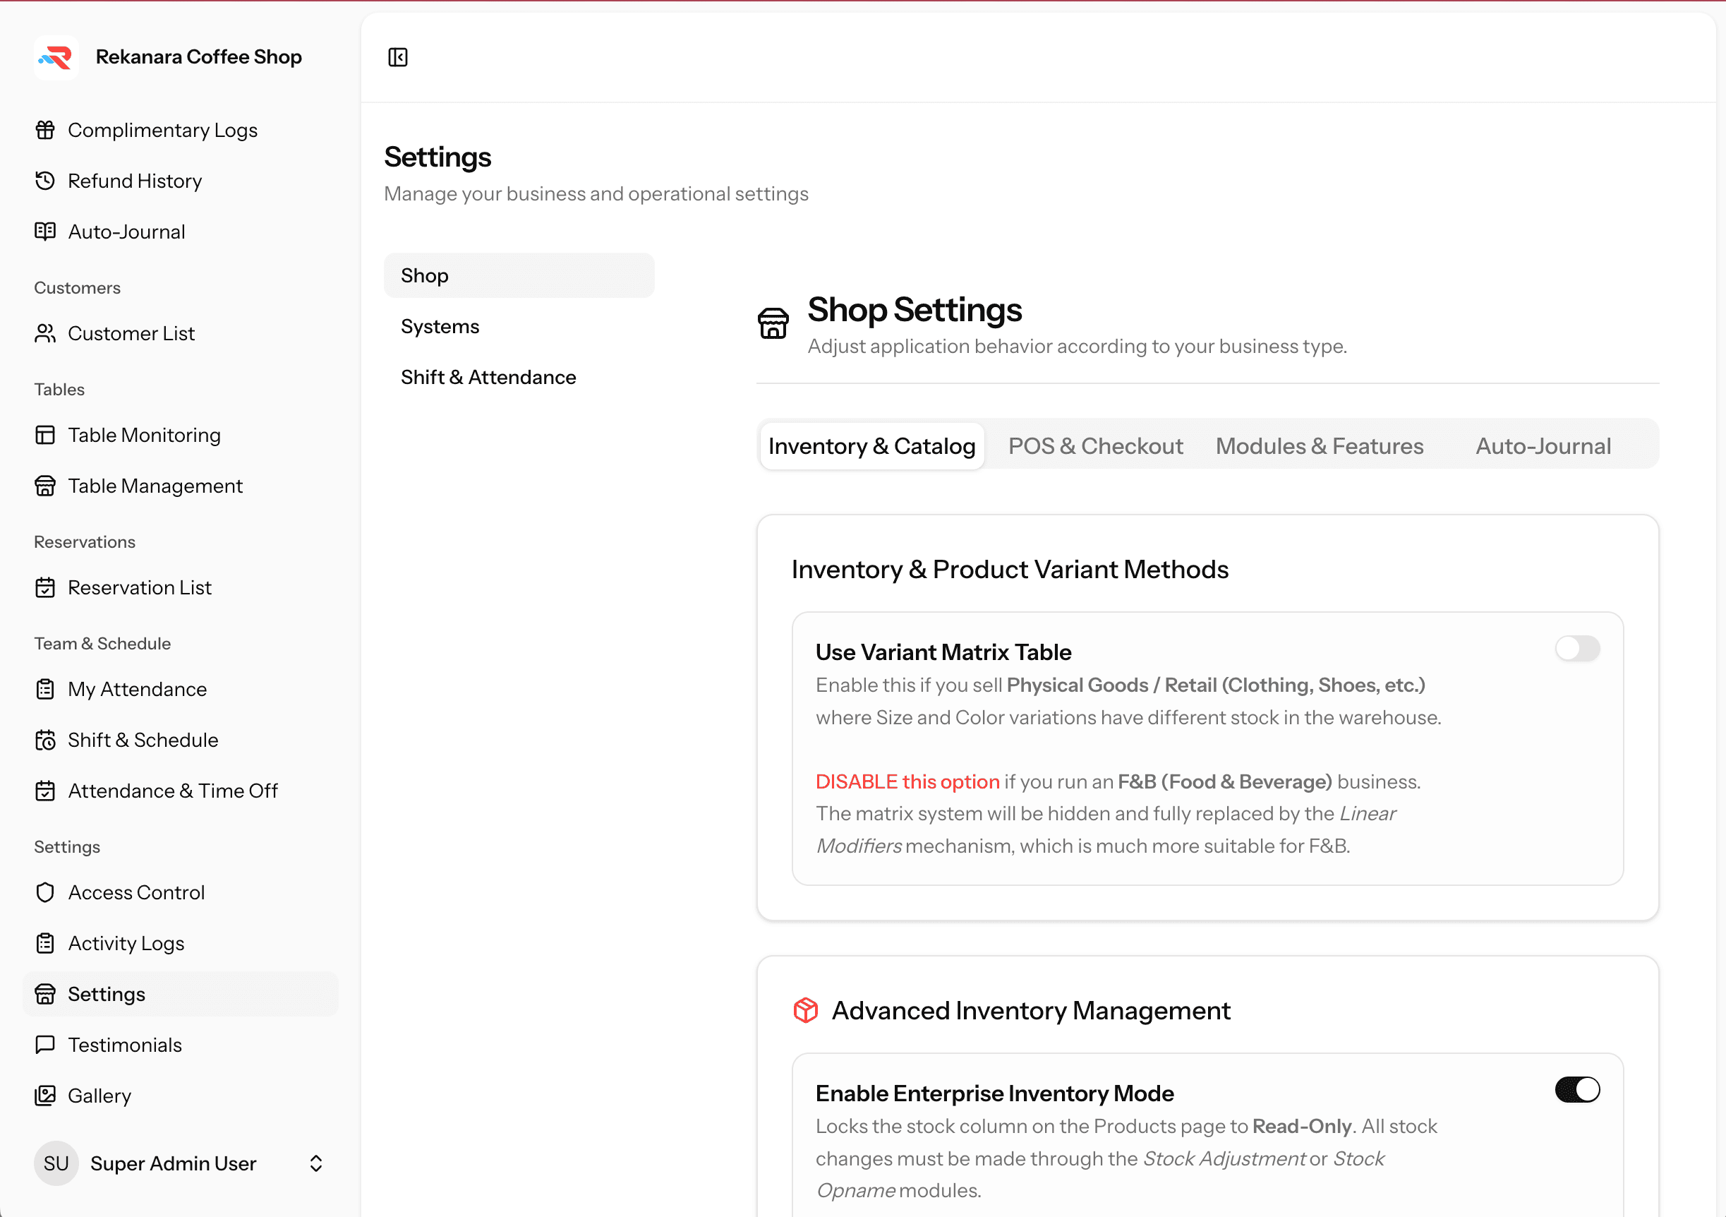This screenshot has width=1726, height=1217.
Task: Click the Rekanara Coffee Shop title
Action: (x=198, y=57)
